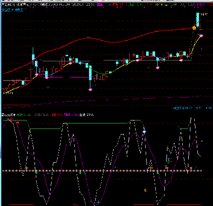Click the green value label in the indicator header
Screen dimensions: 213x206
click(x=23, y=114)
